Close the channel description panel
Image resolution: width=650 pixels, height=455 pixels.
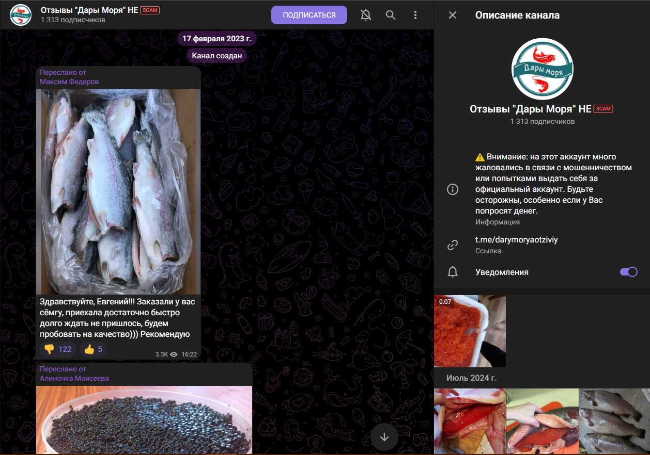453,15
